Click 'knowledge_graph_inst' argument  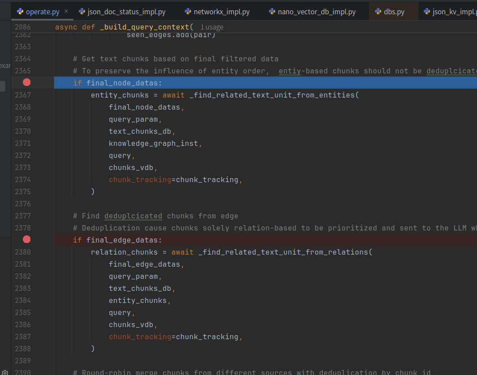153,143
